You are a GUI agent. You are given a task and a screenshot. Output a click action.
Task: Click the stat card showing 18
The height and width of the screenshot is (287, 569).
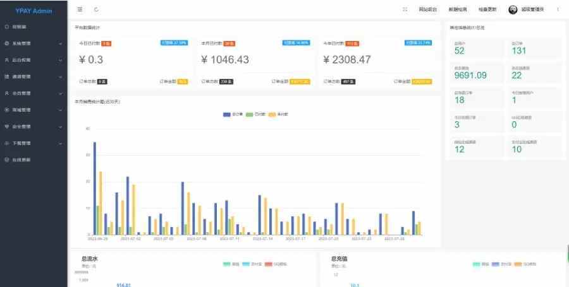477,97
